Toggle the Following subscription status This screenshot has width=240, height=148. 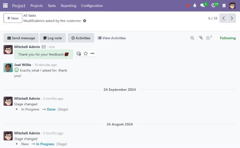click(x=227, y=38)
